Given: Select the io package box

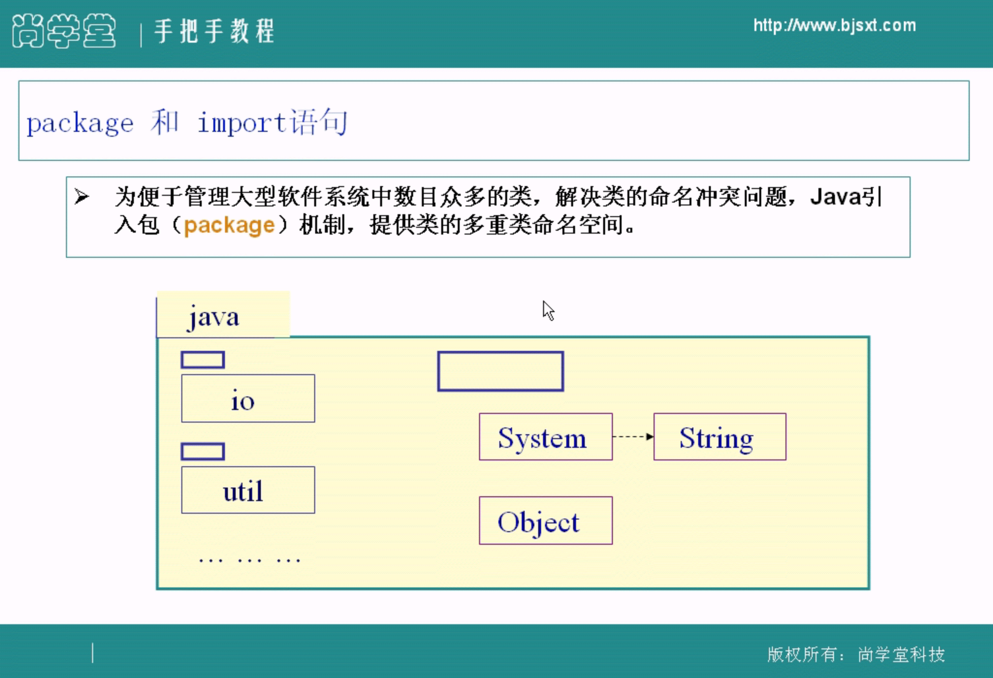Looking at the screenshot, I should [x=248, y=399].
